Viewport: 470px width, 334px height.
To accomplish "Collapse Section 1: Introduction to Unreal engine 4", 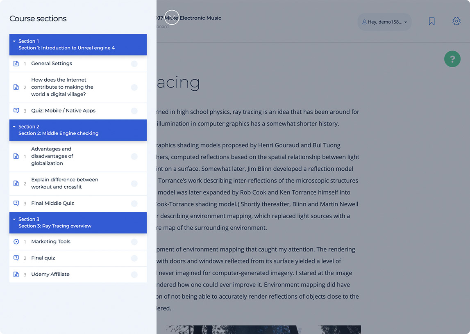I will [14, 41].
